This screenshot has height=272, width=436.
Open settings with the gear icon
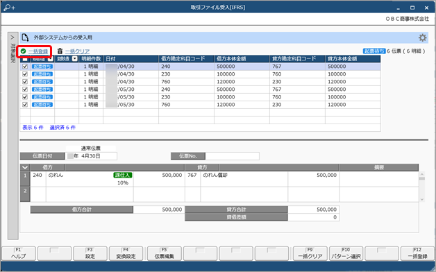tap(422, 37)
